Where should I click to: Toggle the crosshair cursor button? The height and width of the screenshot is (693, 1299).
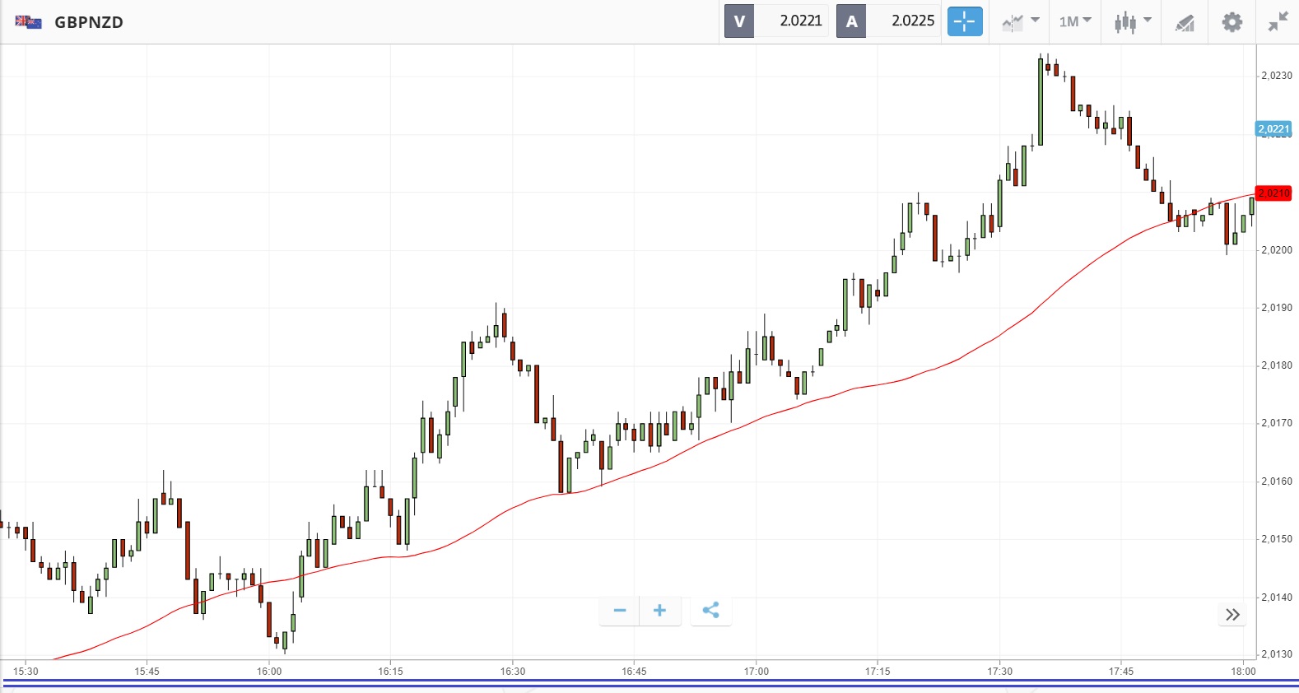tap(964, 21)
